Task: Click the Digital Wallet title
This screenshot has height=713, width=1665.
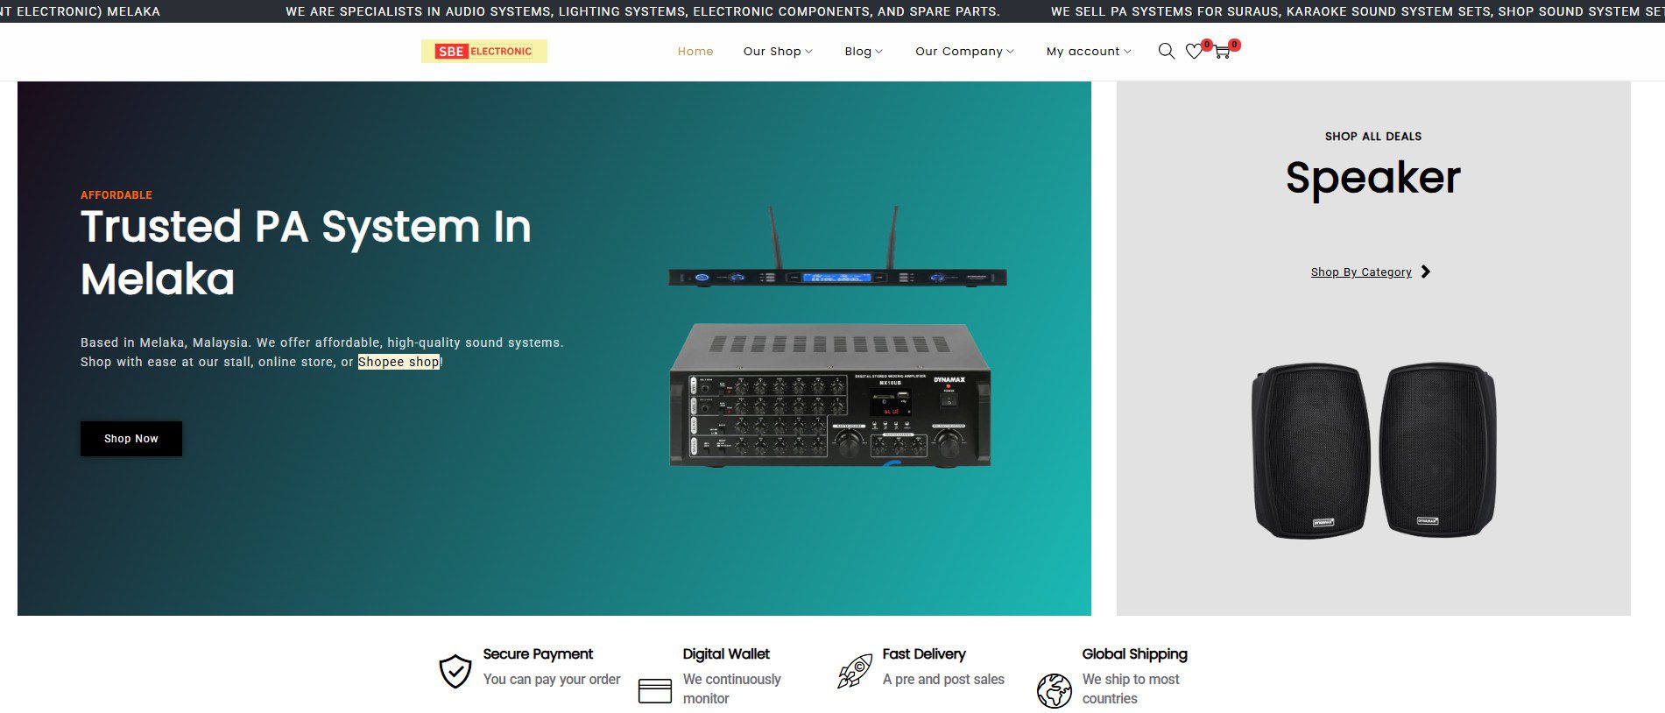Action: coord(726,654)
